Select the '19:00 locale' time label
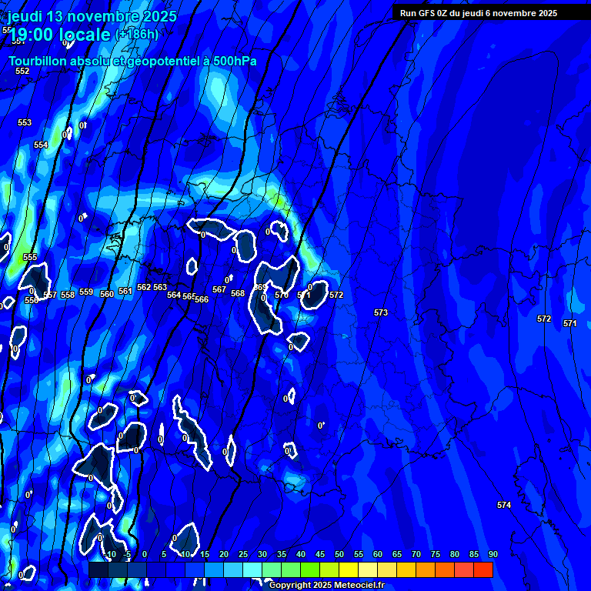591x591 pixels. pyautogui.click(x=60, y=35)
